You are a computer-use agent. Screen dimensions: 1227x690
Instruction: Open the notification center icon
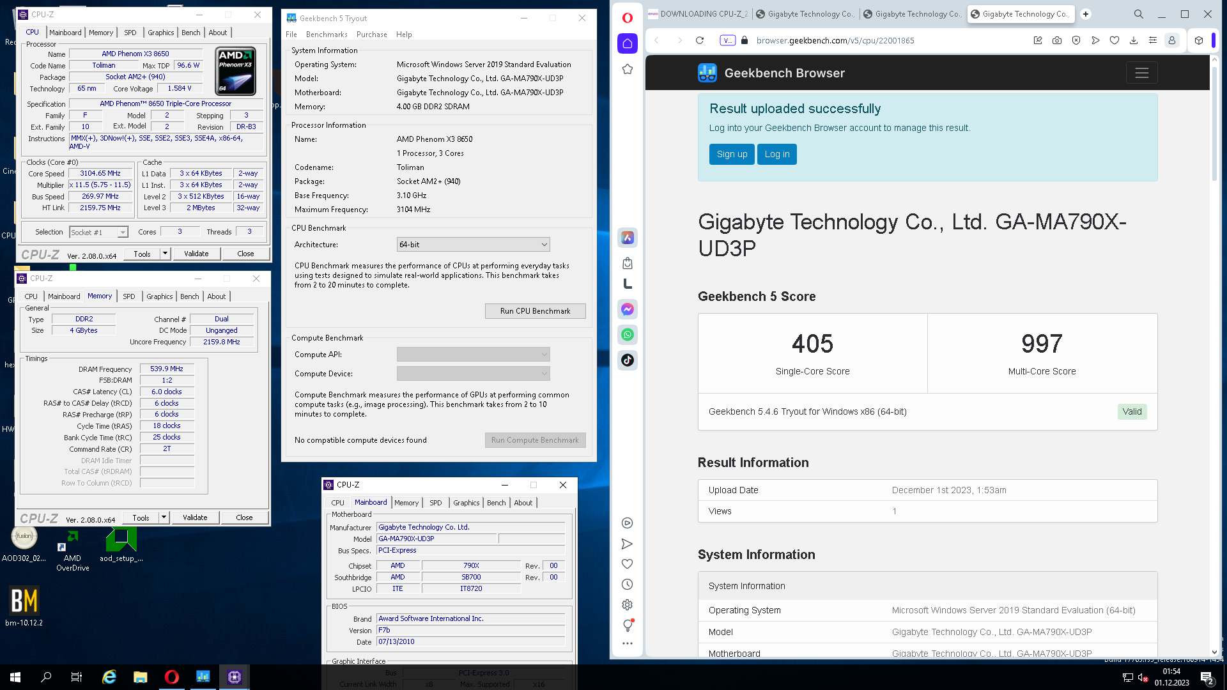1207,677
